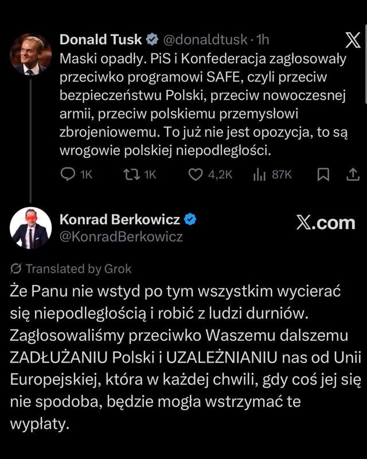Select the Konrad Berkowicz display name
This screenshot has width=367, height=459.
click(x=120, y=220)
